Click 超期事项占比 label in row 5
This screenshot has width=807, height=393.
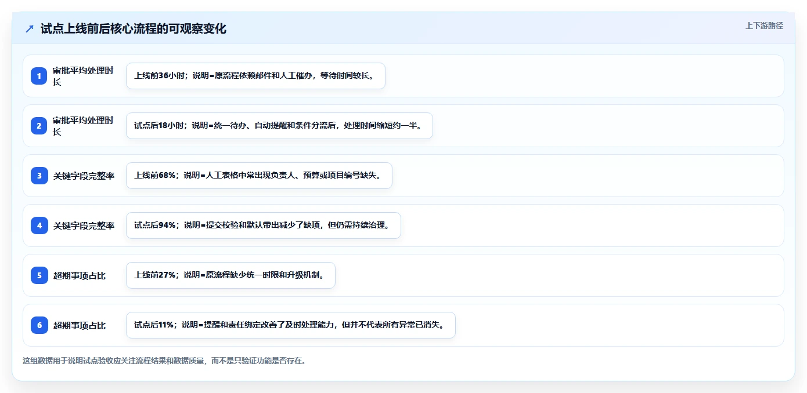pyautogui.click(x=80, y=275)
